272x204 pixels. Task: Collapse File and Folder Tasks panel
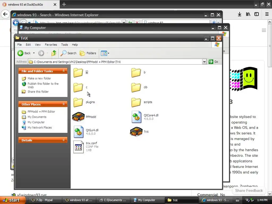64,71
